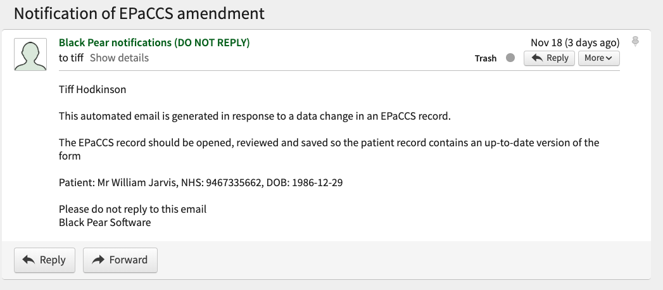663x290 pixels.
Task: Click the pin icon beside the date
Action: (x=635, y=41)
